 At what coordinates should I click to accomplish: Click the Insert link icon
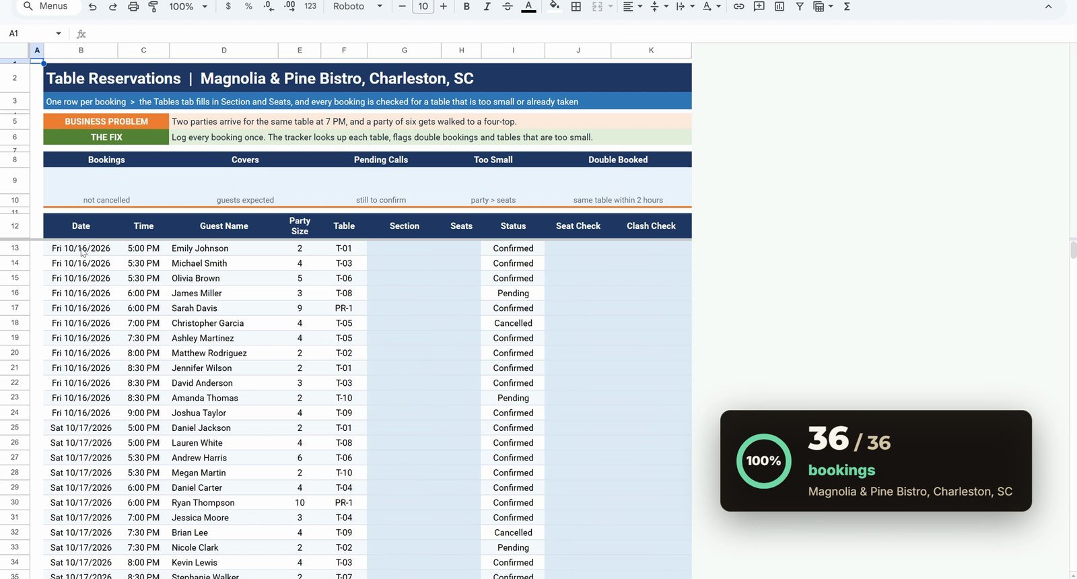(x=739, y=6)
